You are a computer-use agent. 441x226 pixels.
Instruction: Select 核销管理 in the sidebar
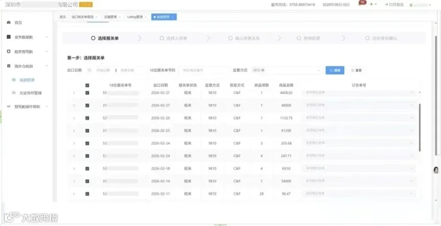point(27,80)
